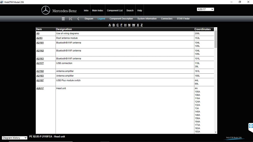Click the legend scrollbar down arrow

(216, 132)
